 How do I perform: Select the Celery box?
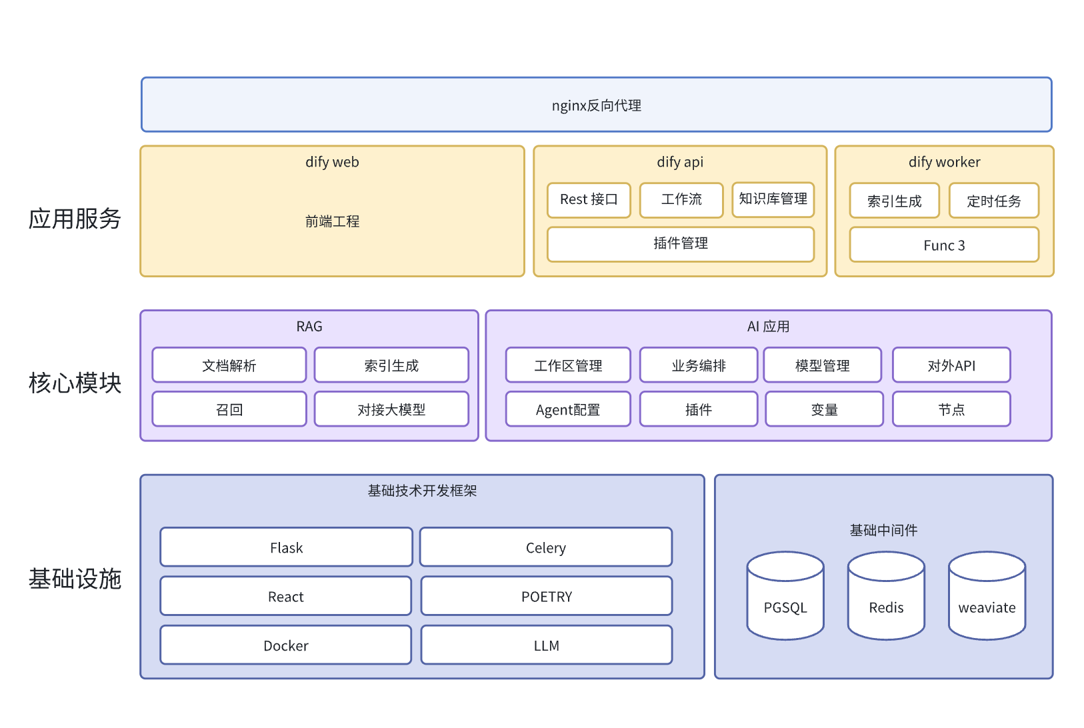point(546,547)
